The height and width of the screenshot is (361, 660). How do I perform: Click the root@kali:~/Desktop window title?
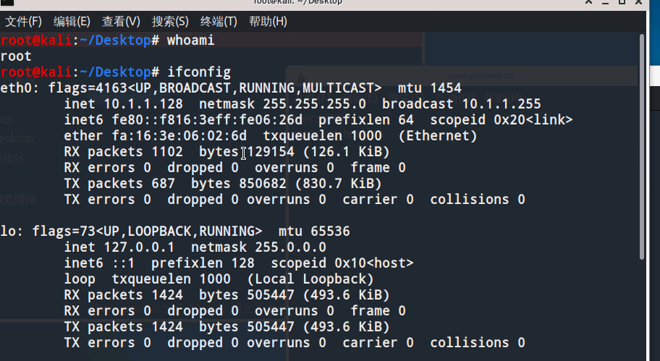coord(298,2)
